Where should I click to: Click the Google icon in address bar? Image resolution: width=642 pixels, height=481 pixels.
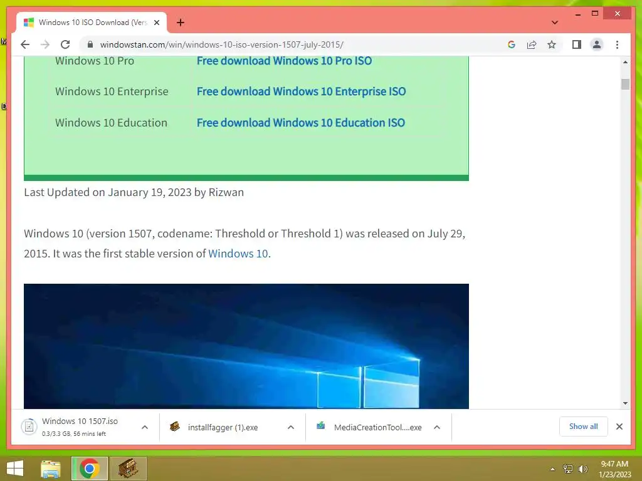click(x=512, y=44)
